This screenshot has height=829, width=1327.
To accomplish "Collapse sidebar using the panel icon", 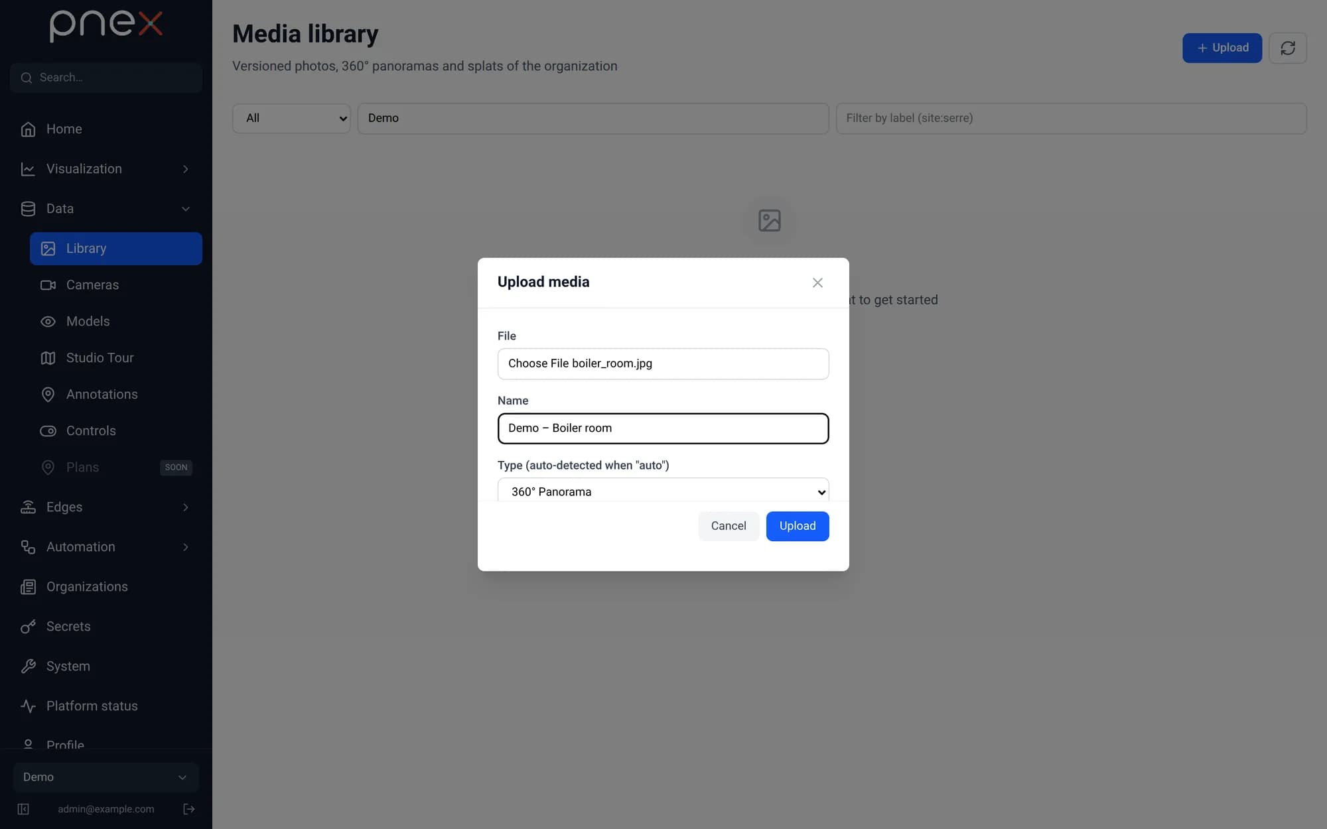I will [x=23, y=808].
